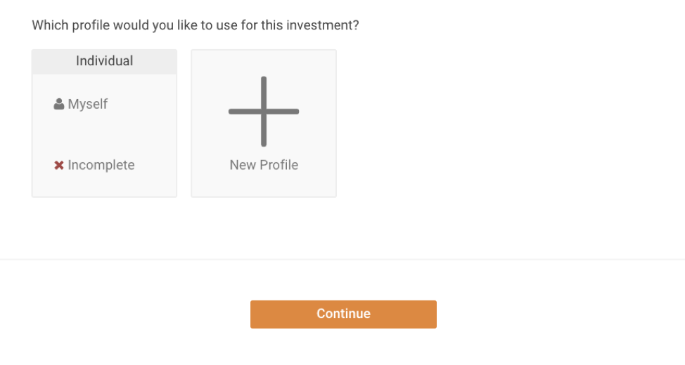
Task: Pick the Individual Myself incomplete profile tile
Action: (x=104, y=124)
